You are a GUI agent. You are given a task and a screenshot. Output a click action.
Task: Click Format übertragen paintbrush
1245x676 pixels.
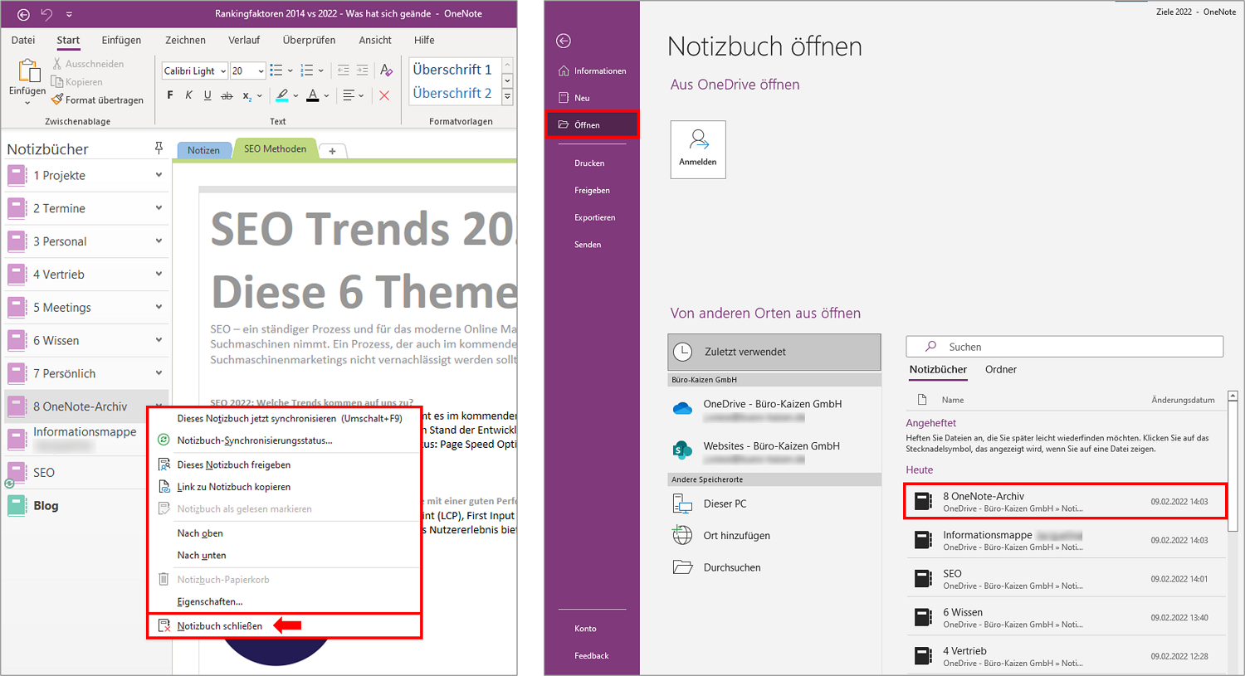[97, 100]
